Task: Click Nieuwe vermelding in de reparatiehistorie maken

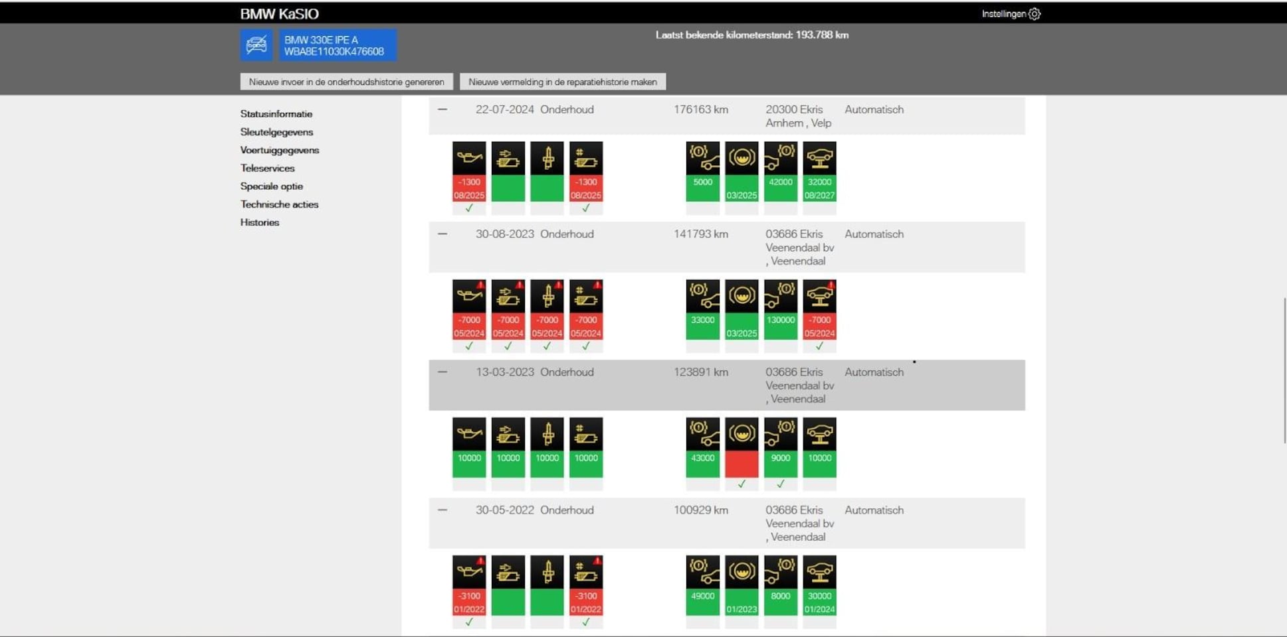Action: coord(563,82)
